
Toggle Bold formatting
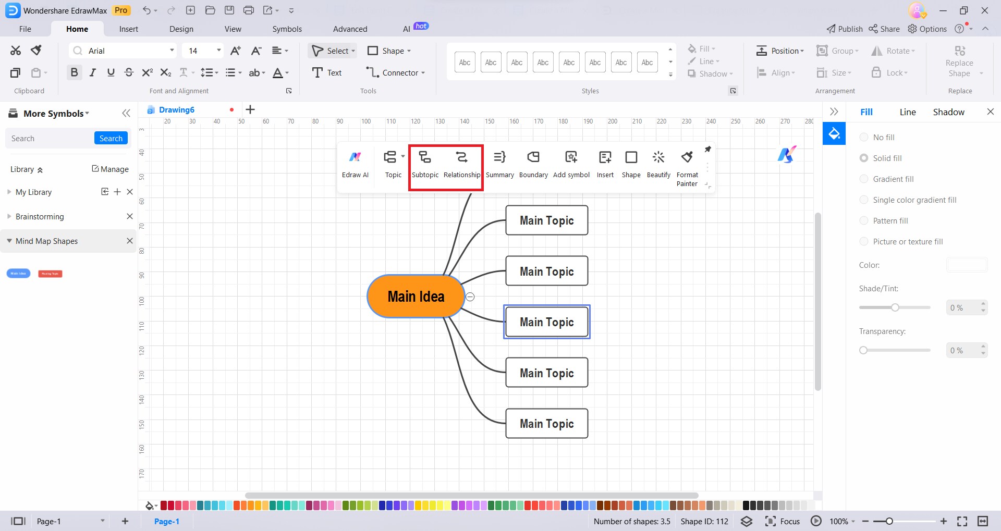click(74, 72)
